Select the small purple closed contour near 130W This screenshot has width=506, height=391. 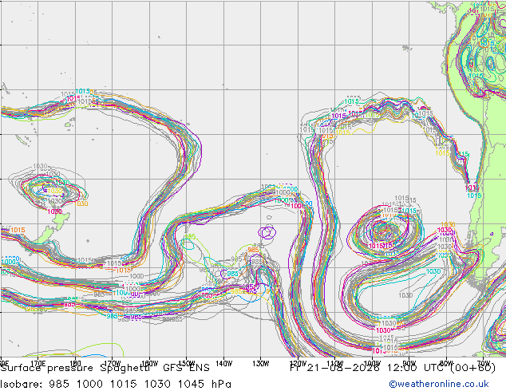point(267,232)
